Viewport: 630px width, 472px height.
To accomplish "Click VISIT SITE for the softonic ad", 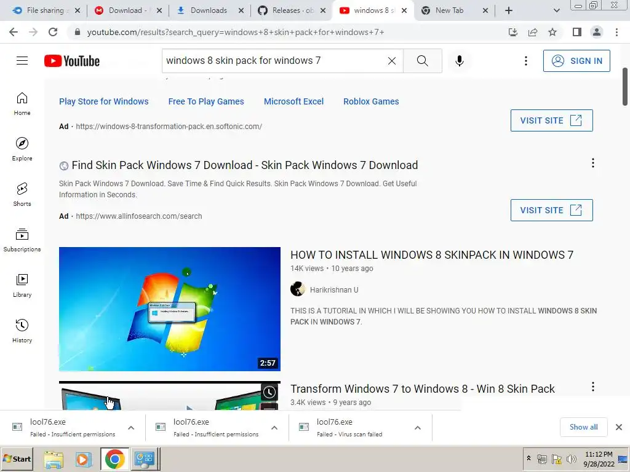I will (551, 120).
